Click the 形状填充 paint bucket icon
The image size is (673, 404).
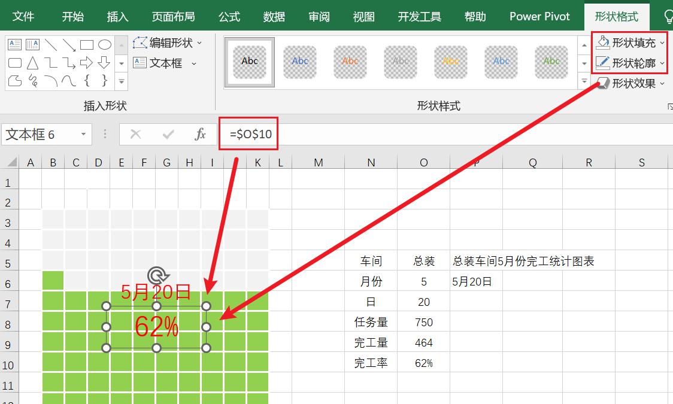pos(602,42)
